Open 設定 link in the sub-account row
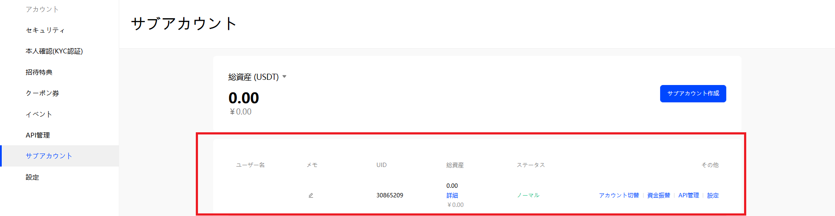The height and width of the screenshot is (216, 835). (x=713, y=196)
